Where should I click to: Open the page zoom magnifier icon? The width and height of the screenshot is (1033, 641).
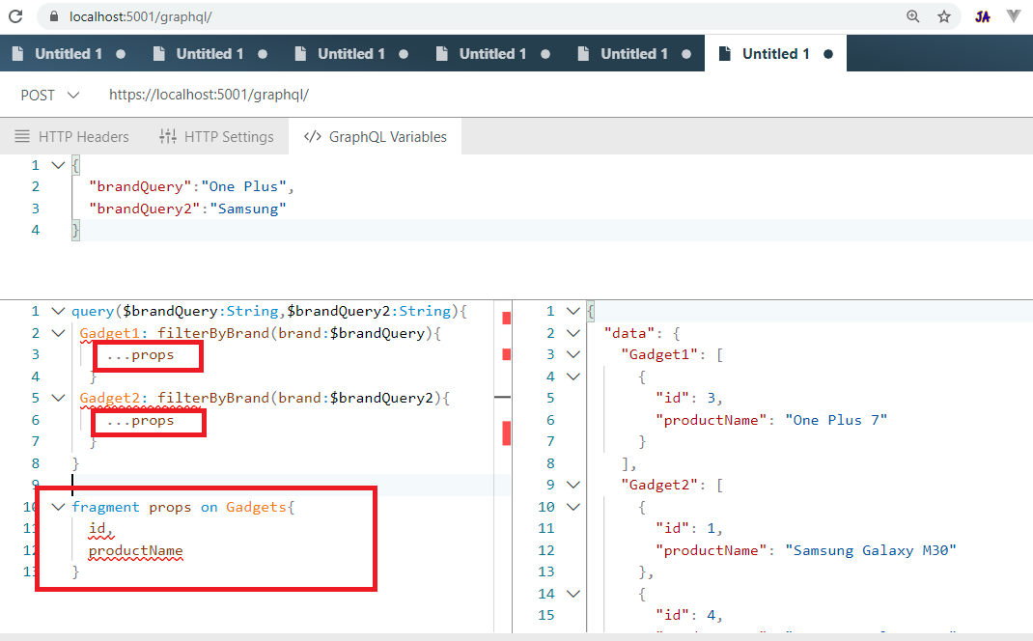(913, 16)
